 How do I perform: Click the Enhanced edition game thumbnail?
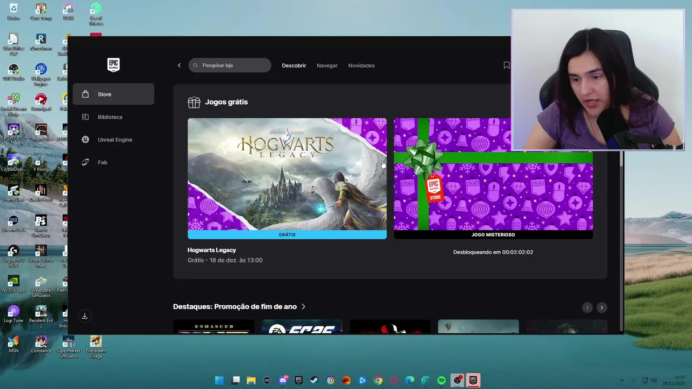[214, 327]
